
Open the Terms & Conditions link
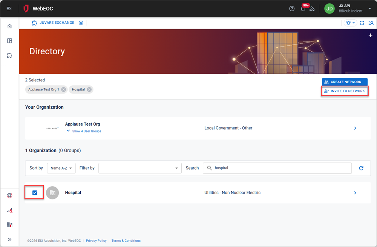pyautogui.click(x=126, y=241)
